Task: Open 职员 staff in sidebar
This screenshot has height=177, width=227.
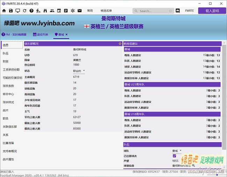Action: [6, 118]
